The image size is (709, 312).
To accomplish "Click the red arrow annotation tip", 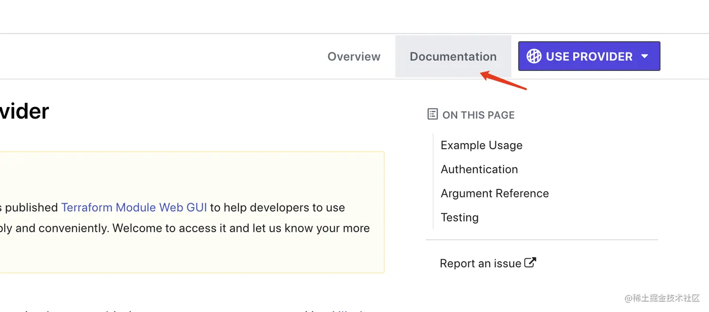I will [482, 73].
